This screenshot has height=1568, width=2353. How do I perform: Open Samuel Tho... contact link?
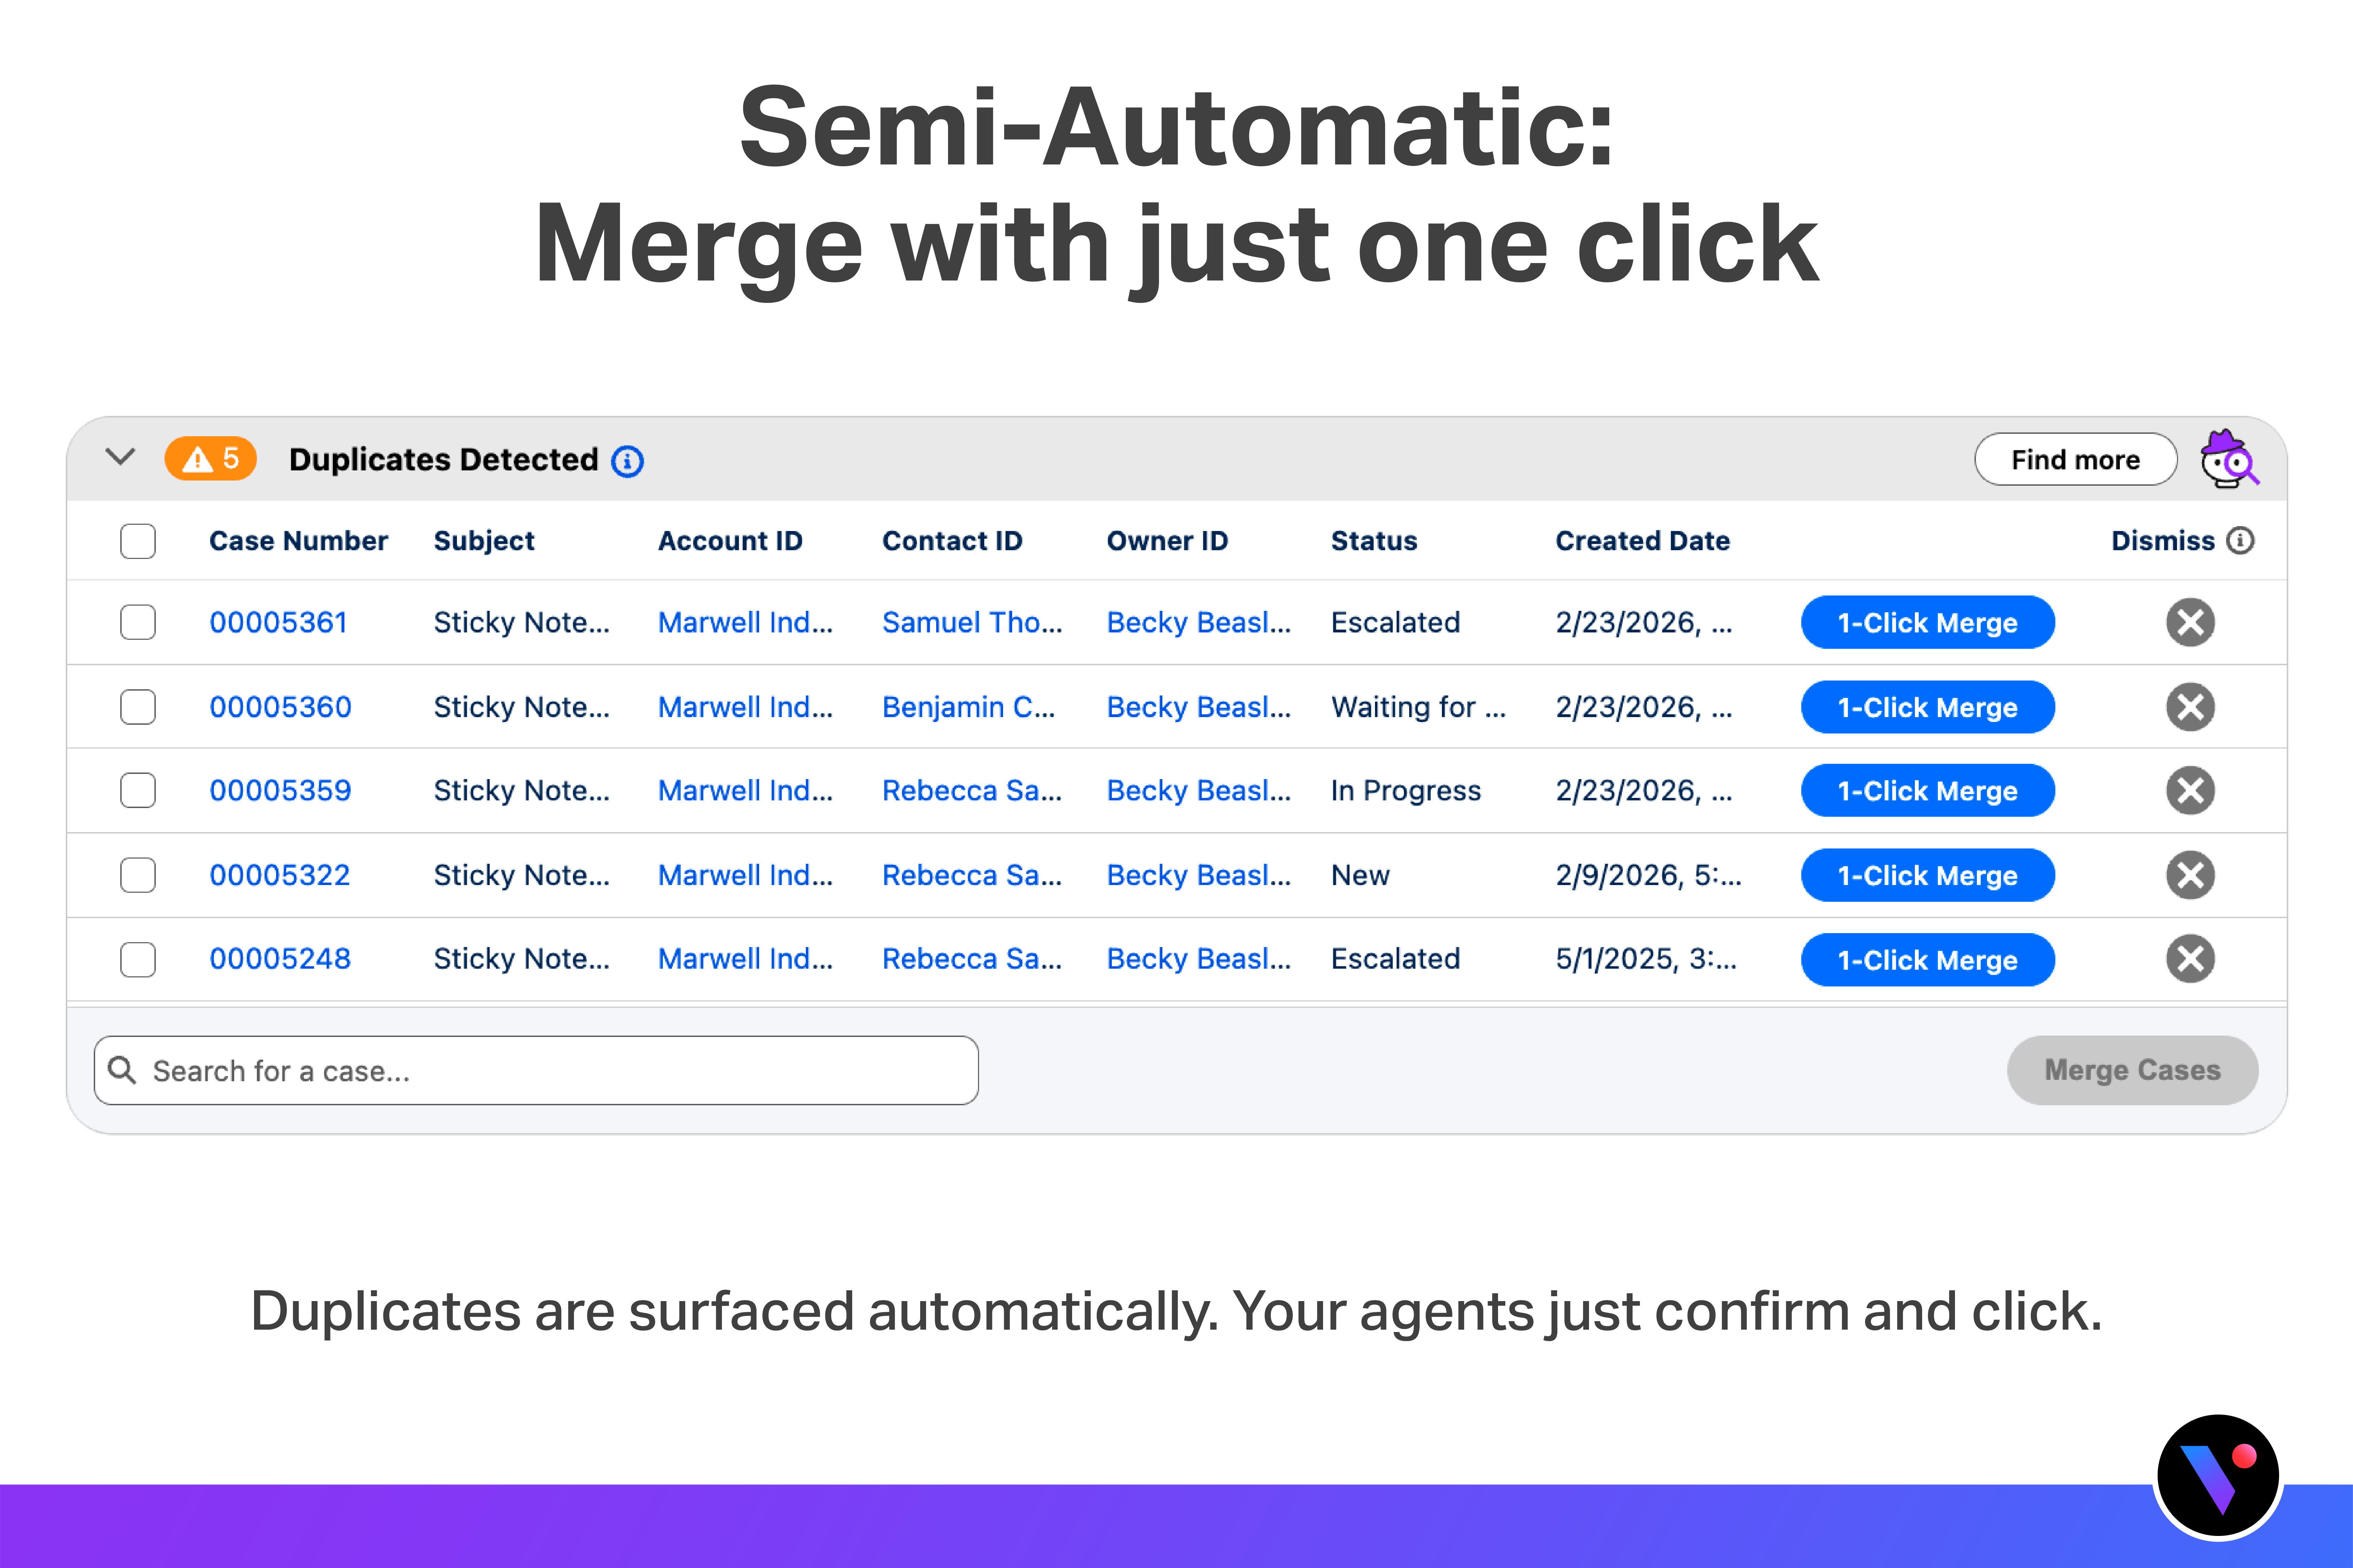click(971, 622)
